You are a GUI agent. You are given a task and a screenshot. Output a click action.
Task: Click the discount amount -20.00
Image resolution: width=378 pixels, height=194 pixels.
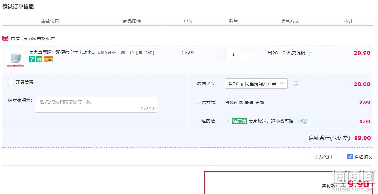coord(361,84)
